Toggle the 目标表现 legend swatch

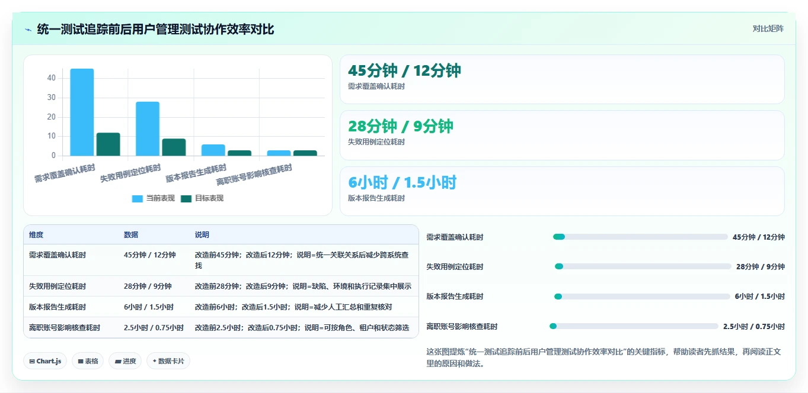pyautogui.click(x=186, y=198)
